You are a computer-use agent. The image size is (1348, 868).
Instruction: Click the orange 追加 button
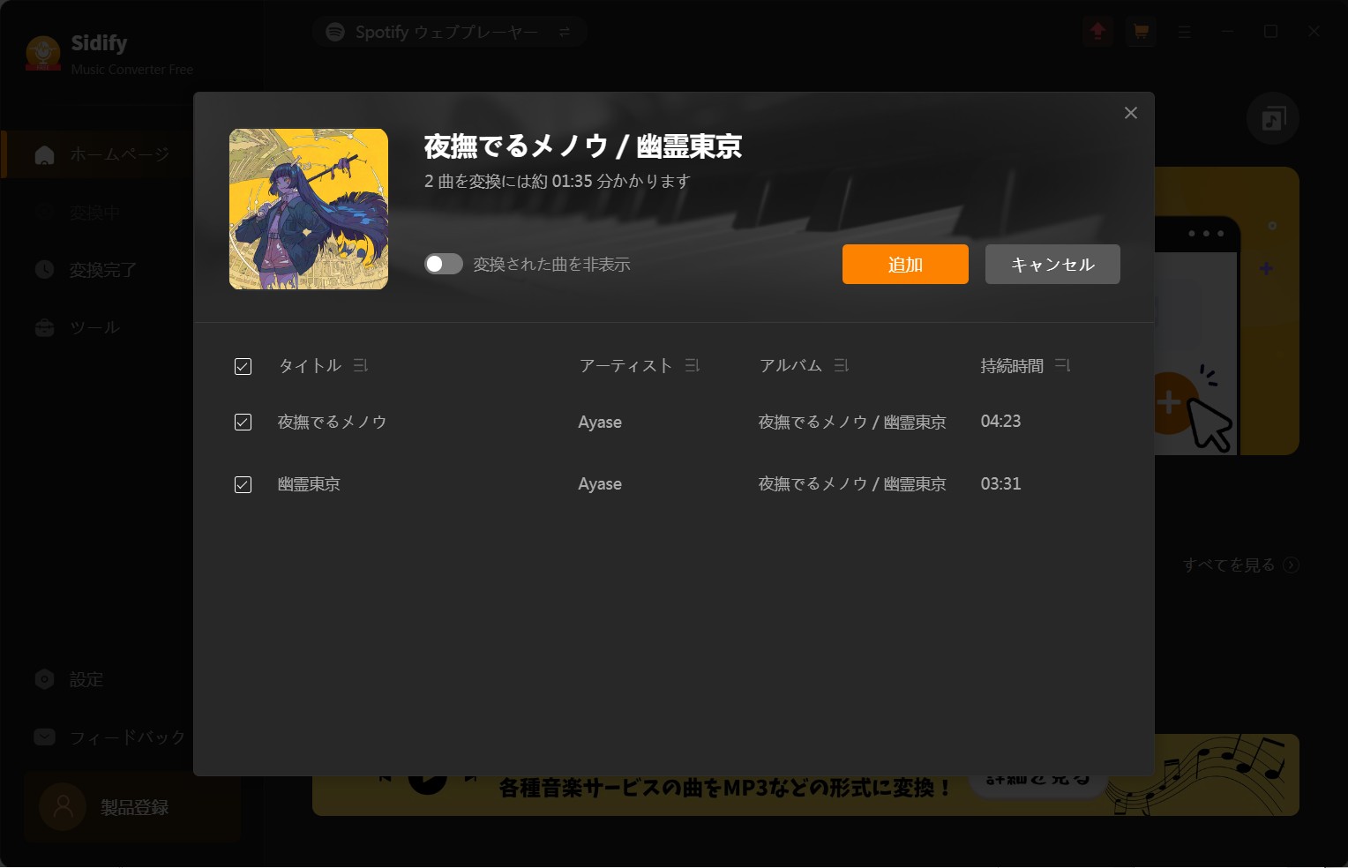[x=905, y=264]
